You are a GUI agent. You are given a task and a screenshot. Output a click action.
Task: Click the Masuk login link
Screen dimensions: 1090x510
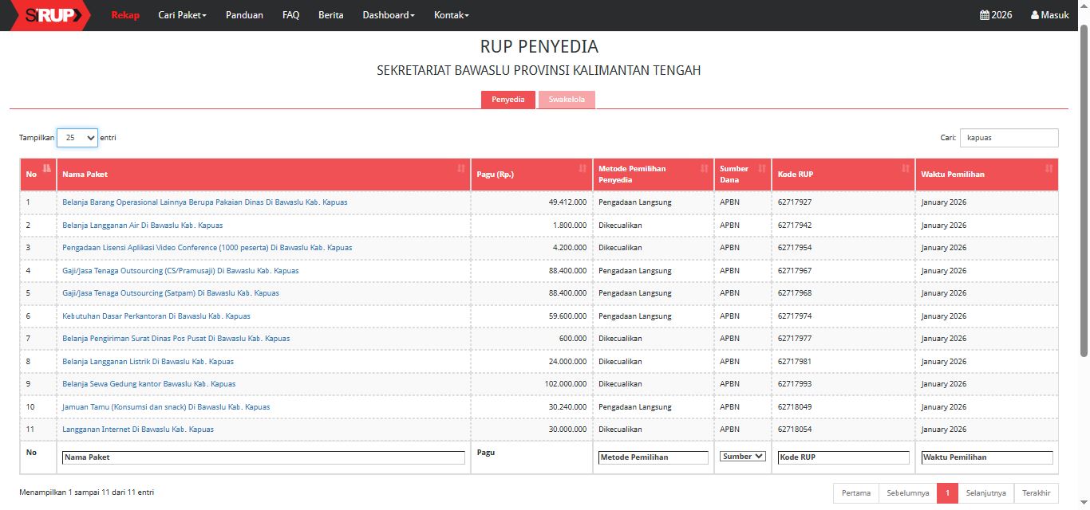coord(1050,15)
